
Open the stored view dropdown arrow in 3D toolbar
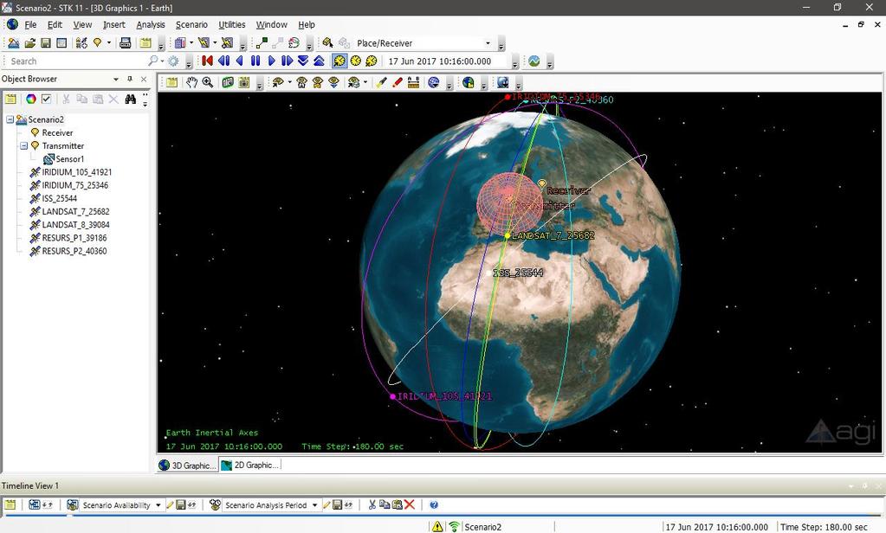(x=365, y=82)
